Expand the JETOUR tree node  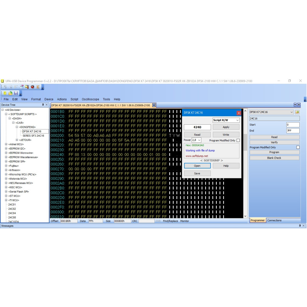pyautogui.click(x=17, y=140)
